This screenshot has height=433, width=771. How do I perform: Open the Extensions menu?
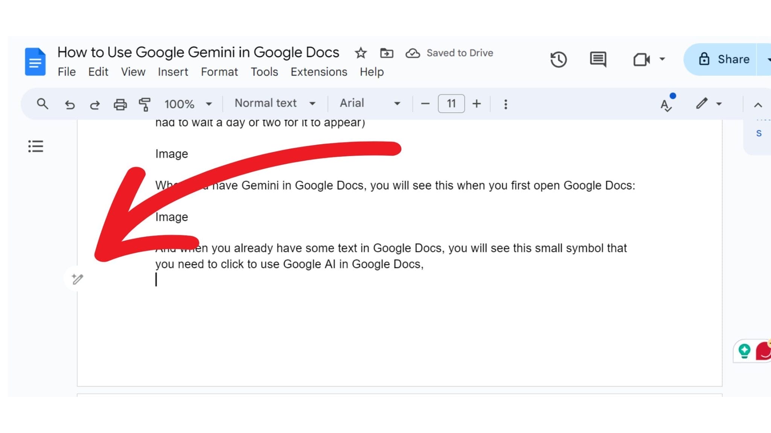(319, 72)
